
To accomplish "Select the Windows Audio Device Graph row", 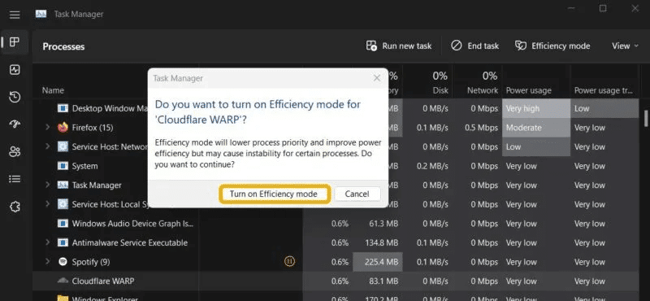I will pyautogui.click(x=336, y=224).
